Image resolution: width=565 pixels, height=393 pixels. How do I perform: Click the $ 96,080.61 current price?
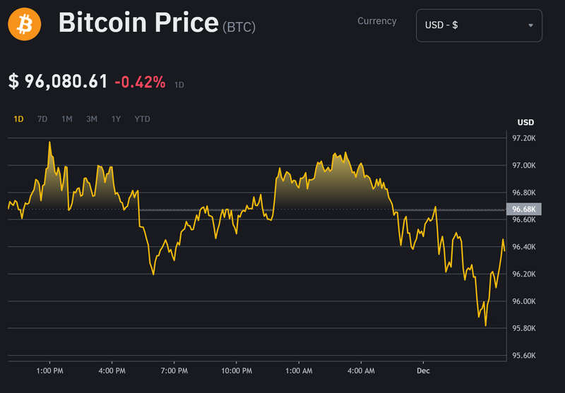[57, 82]
